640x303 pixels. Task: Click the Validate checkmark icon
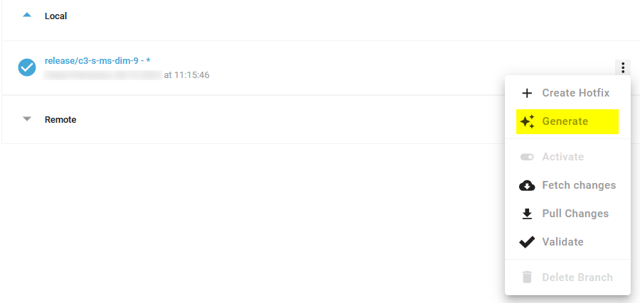tap(527, 242)
